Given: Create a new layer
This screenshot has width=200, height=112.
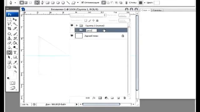Looking at the screenshot, I should [118, 98].
